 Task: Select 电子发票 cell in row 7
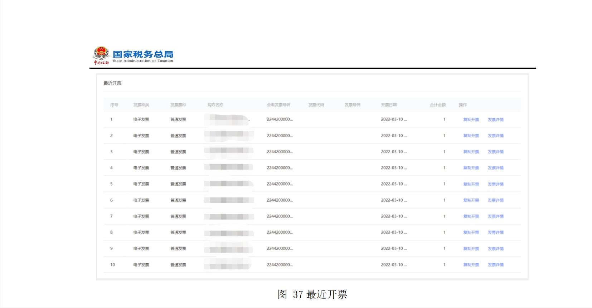point(141,216)
